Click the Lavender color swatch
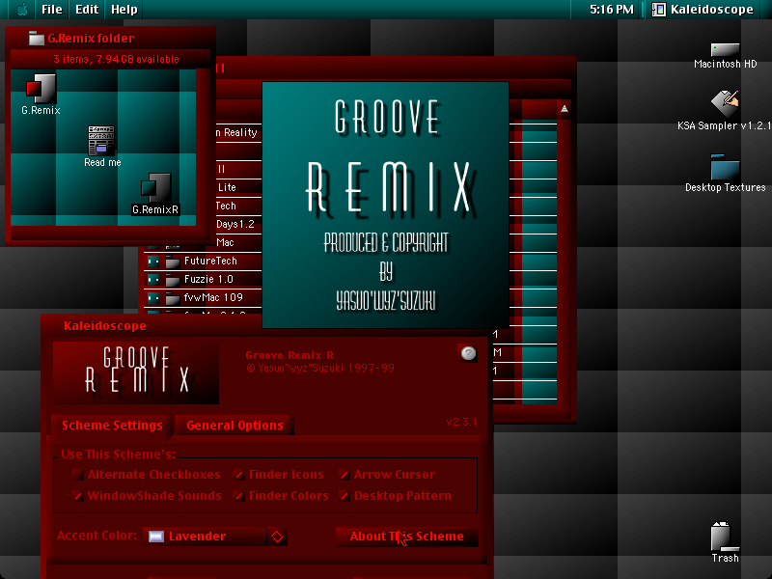The image size is (772, 579). click(x=156, y=537)
